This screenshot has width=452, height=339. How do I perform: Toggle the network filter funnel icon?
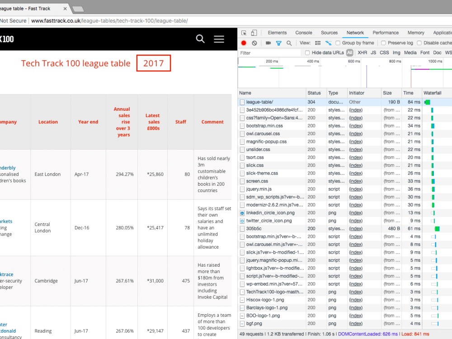click(x=278, y=43)
